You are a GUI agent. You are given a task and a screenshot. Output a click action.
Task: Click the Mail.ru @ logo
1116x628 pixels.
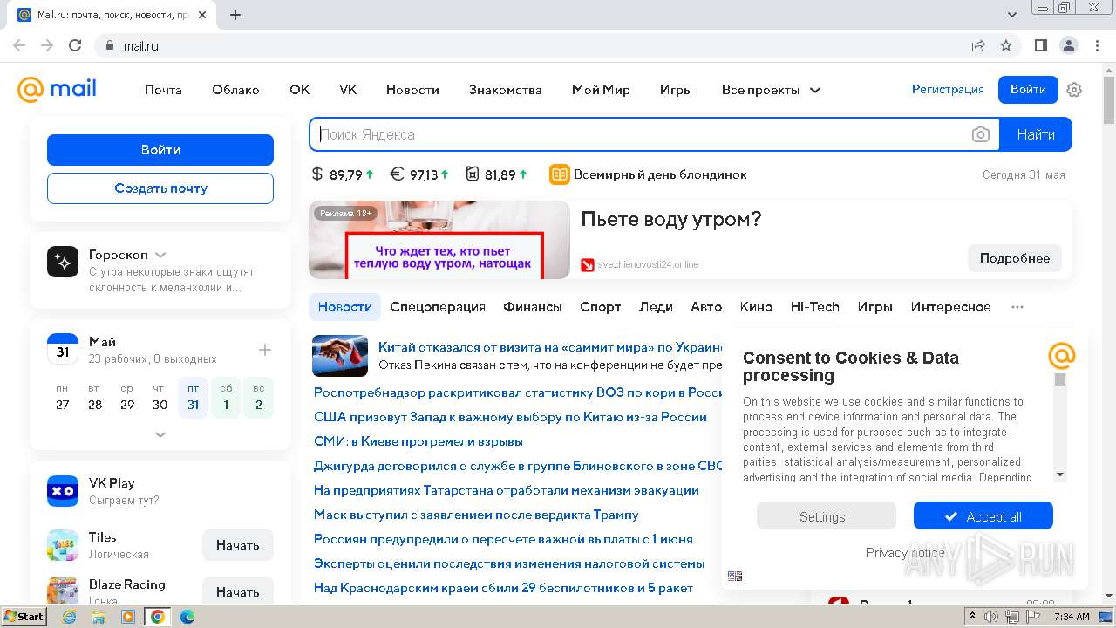(57, 89)
